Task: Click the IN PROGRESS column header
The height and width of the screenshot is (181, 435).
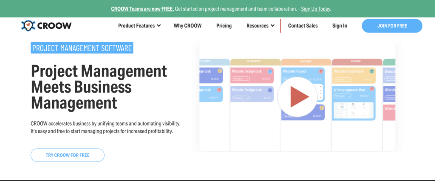Action: coord(255,62)
